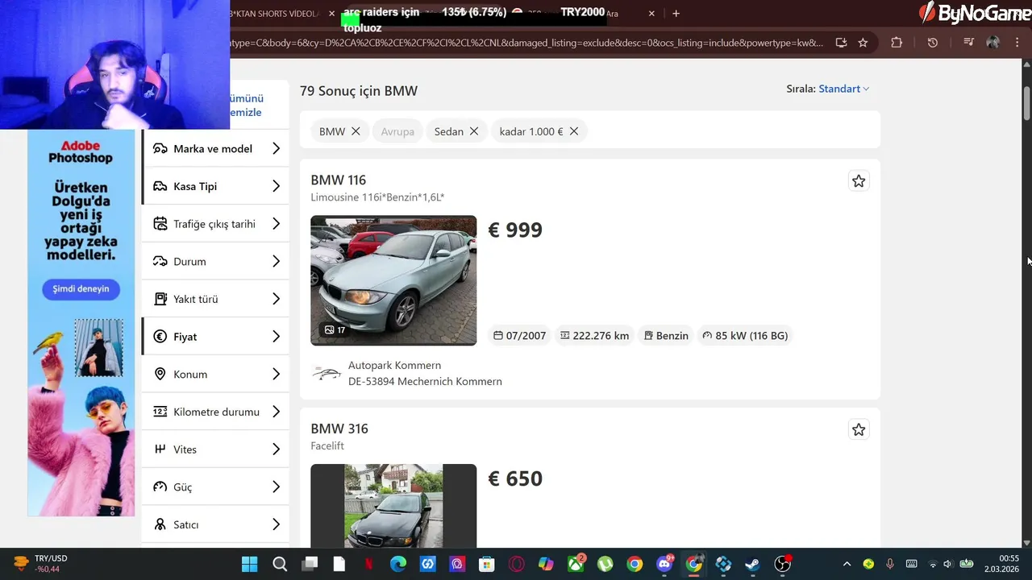Click the € 999 price

515,230
